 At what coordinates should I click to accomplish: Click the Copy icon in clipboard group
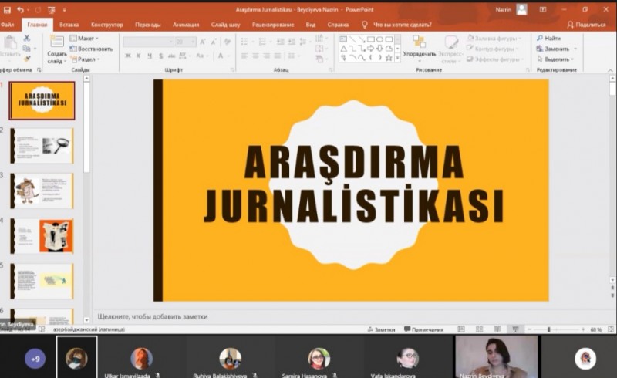(26, 49)
